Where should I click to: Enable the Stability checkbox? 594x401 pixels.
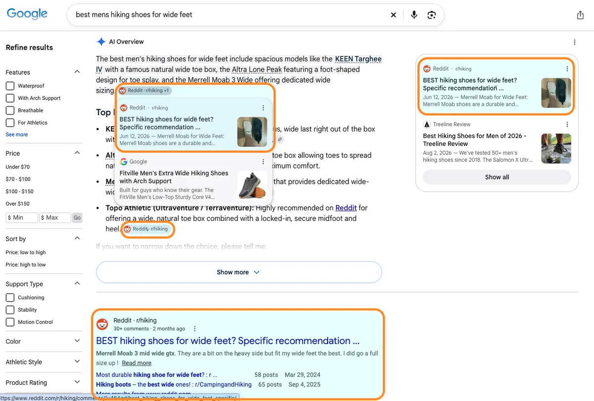(10, 310)
